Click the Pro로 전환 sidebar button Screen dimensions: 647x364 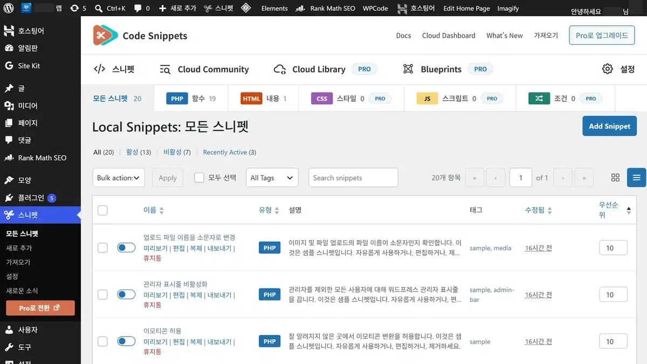tap(40, 308)
